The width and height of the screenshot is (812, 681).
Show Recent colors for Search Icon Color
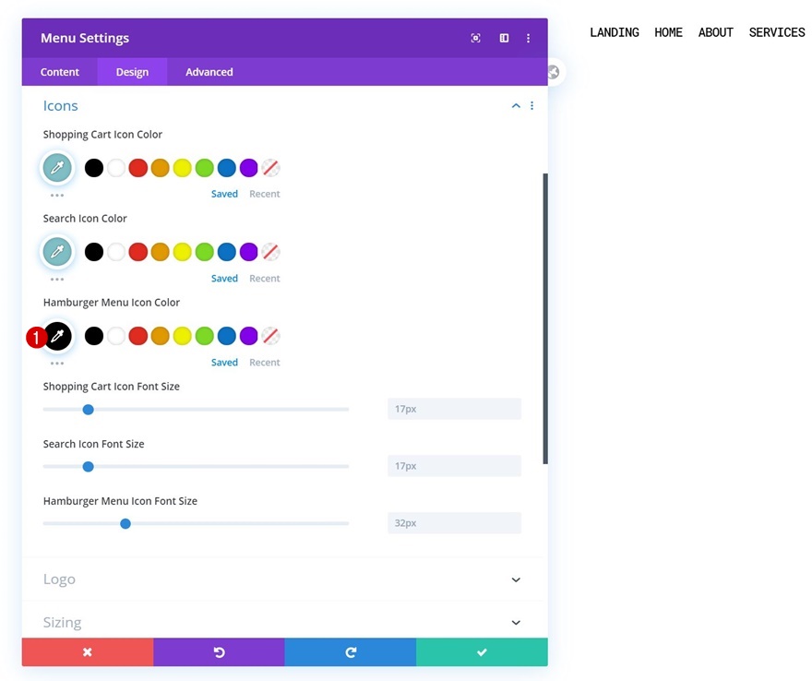tap(265, 278)
